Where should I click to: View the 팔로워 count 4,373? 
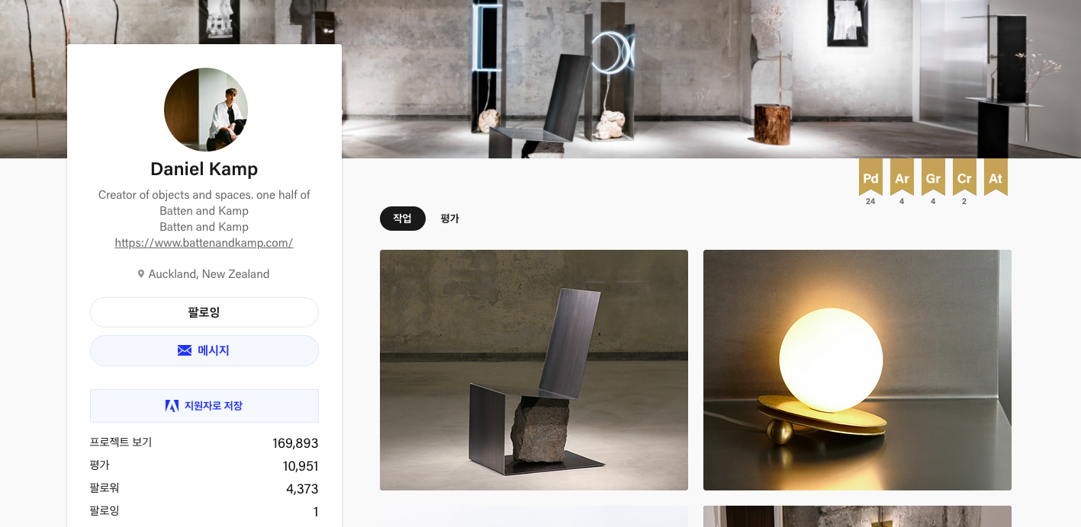click(302, 489)
